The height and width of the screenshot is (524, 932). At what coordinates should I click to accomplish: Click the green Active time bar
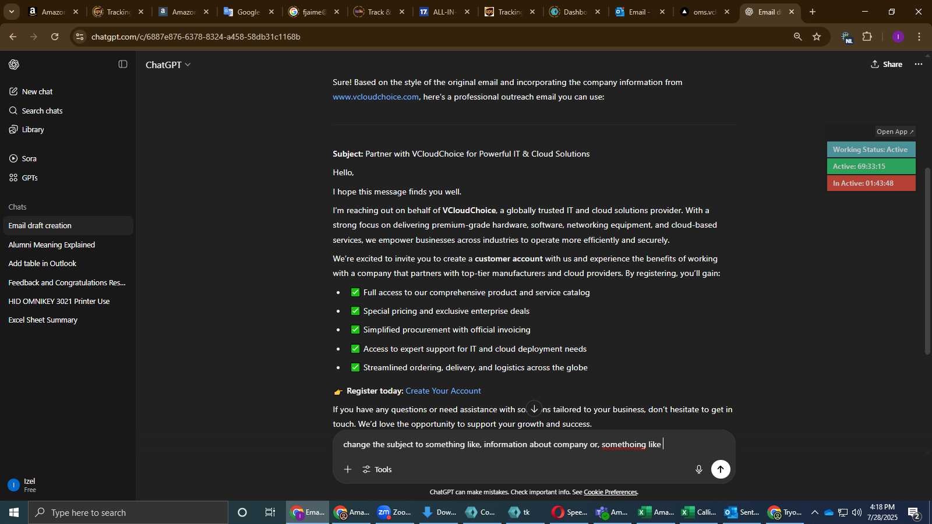(871, 167)
